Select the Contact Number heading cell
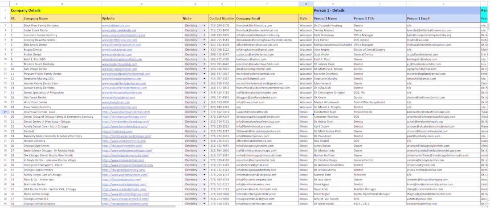This screenshot has width=490, height=208. (x=222, y=18)
